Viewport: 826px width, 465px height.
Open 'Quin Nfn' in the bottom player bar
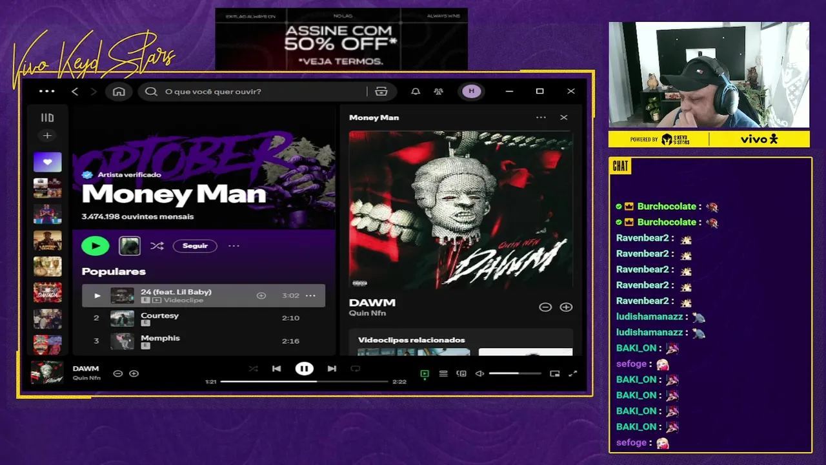tap(86, 378)
